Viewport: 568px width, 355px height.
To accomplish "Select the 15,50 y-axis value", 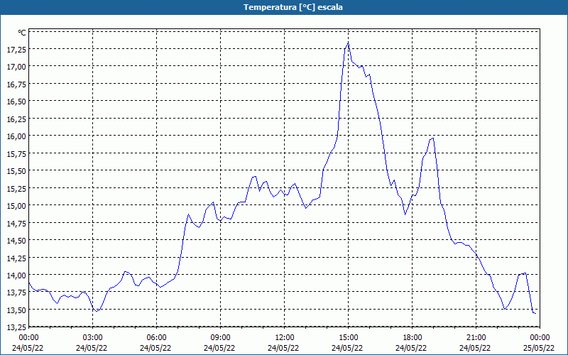I will 16,170.
